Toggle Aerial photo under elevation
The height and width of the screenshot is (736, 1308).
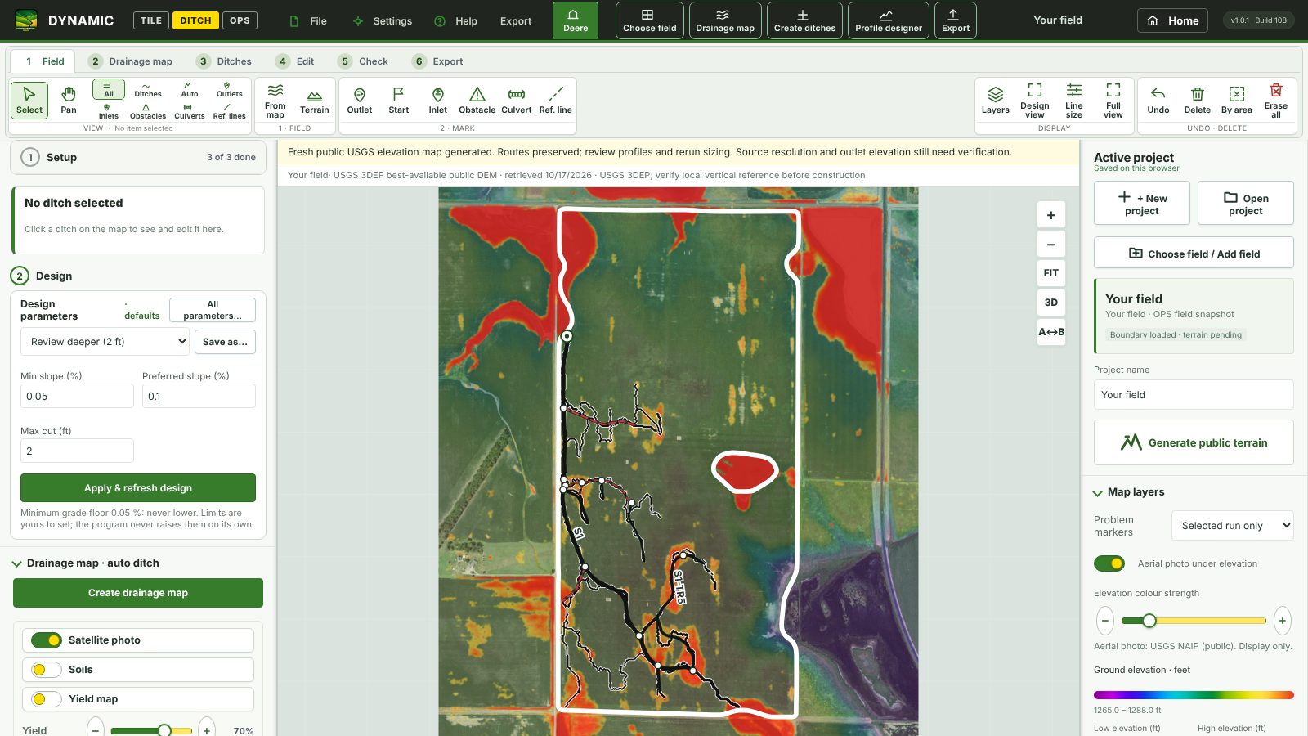coord(1109,563)
